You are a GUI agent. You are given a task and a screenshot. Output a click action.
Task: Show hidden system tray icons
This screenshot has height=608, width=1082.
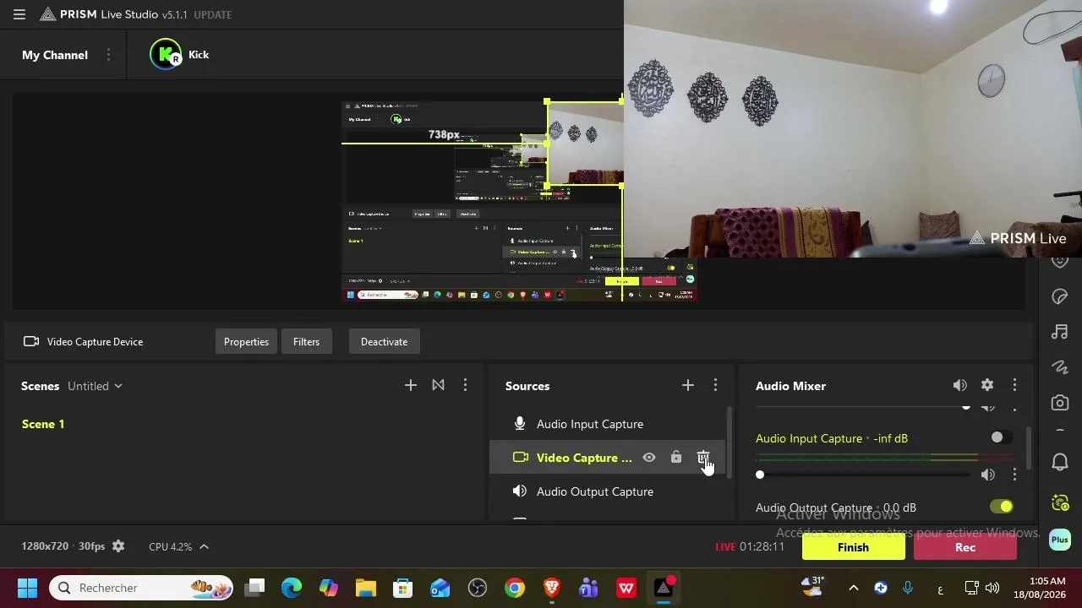pyautogui.click(x=853, y=588)
